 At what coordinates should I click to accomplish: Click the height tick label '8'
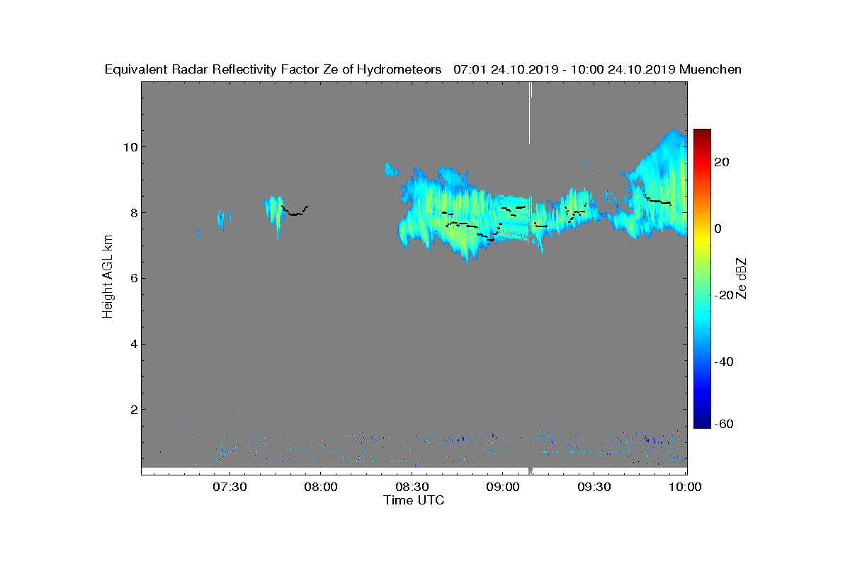click(x=132, y=213)
